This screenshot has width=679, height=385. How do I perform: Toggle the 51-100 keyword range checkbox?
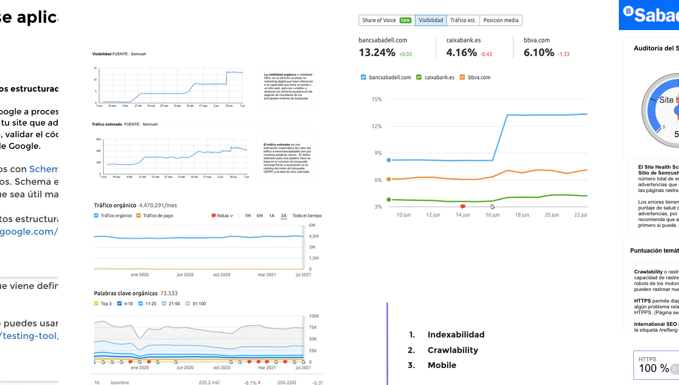pyautogui.click(x=188, y=304)
